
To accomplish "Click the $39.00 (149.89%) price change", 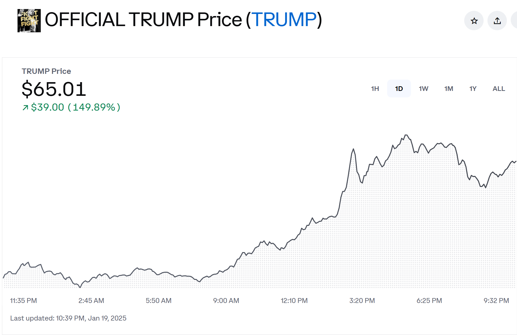I will click(x=75, y=107).
